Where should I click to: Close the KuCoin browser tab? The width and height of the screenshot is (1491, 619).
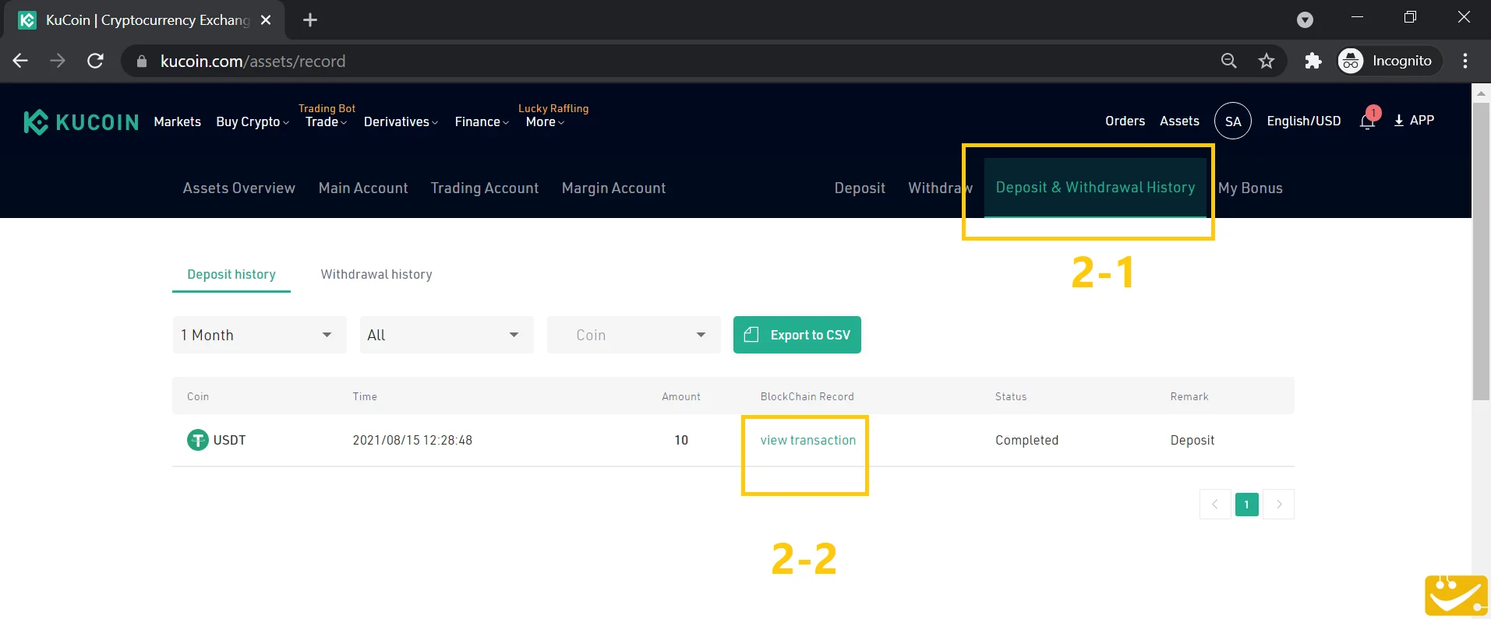266,20
